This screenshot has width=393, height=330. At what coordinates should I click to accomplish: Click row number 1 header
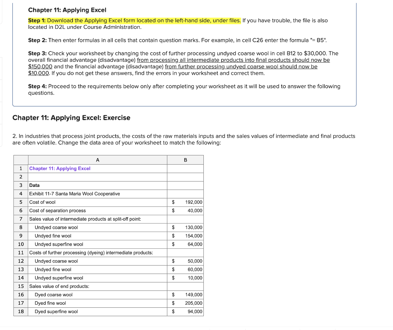tap(21, 168)
